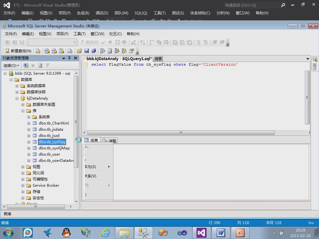The width and height of the screenshot is (319, 239).
Task: Switch to the 结果 (Results) tab
Action: [92, 140]
